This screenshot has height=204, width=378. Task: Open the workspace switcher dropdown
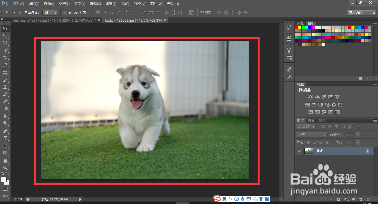(361, 13)
